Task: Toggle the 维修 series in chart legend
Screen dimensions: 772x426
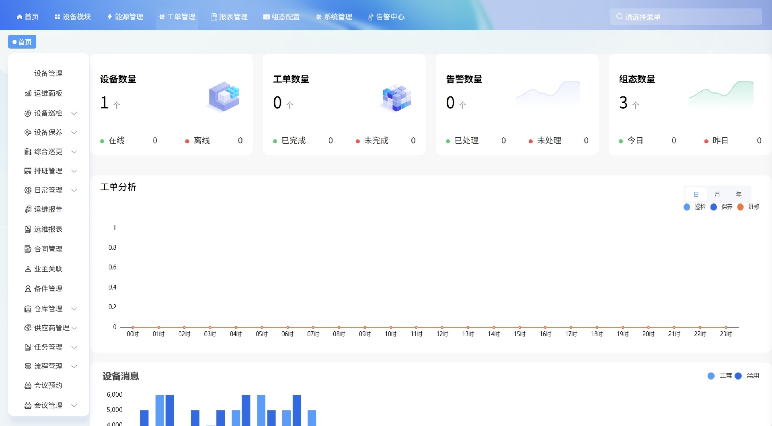Action: tap(748, 207)
